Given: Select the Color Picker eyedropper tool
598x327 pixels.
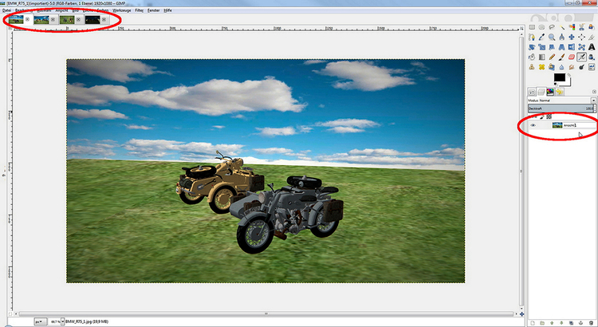Looking at the screenshot, I should click(541, 37).
